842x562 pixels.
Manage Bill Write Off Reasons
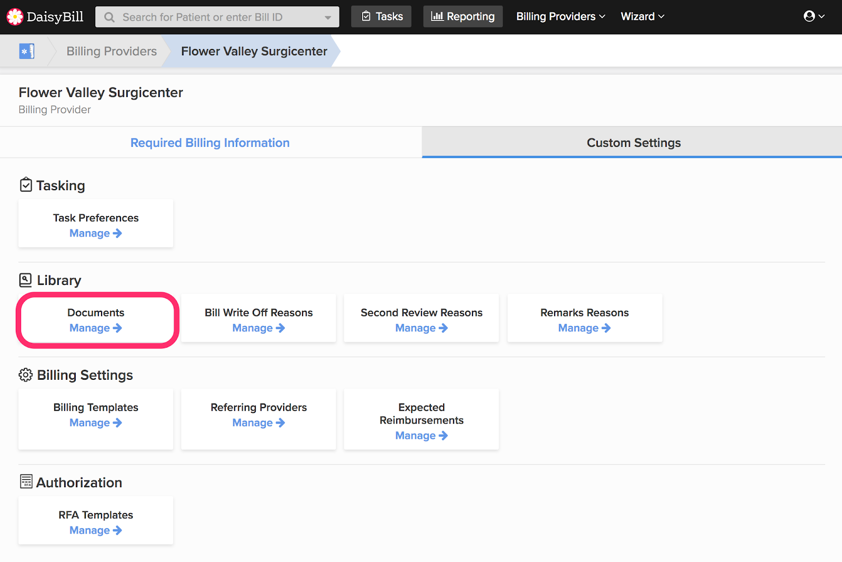pos(259,328)
